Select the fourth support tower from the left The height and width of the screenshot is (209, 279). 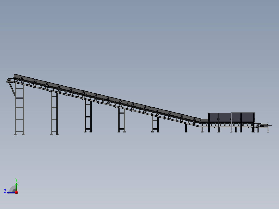122,120
